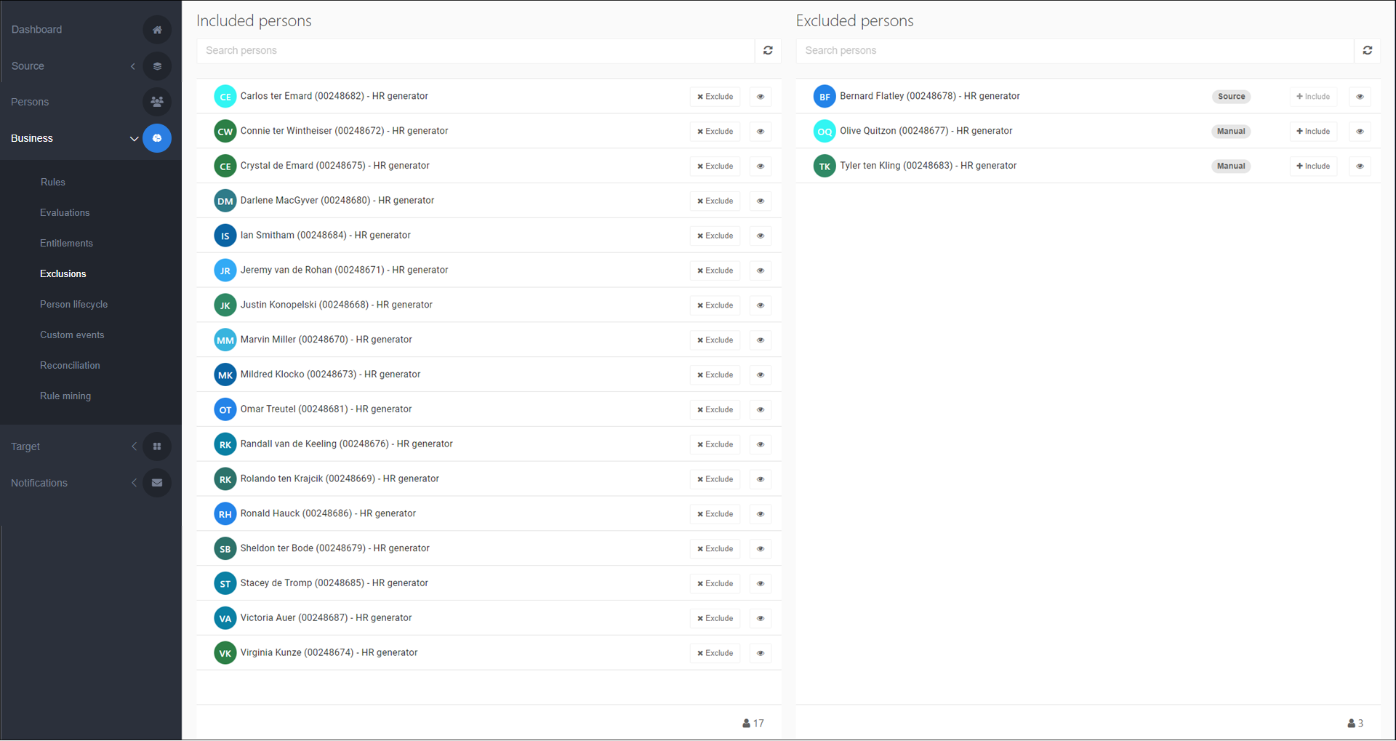The height and width of the screenshot is (741, 1396).
Task: Click the Dashboard home icon
Action: click(x=157, y=30)
